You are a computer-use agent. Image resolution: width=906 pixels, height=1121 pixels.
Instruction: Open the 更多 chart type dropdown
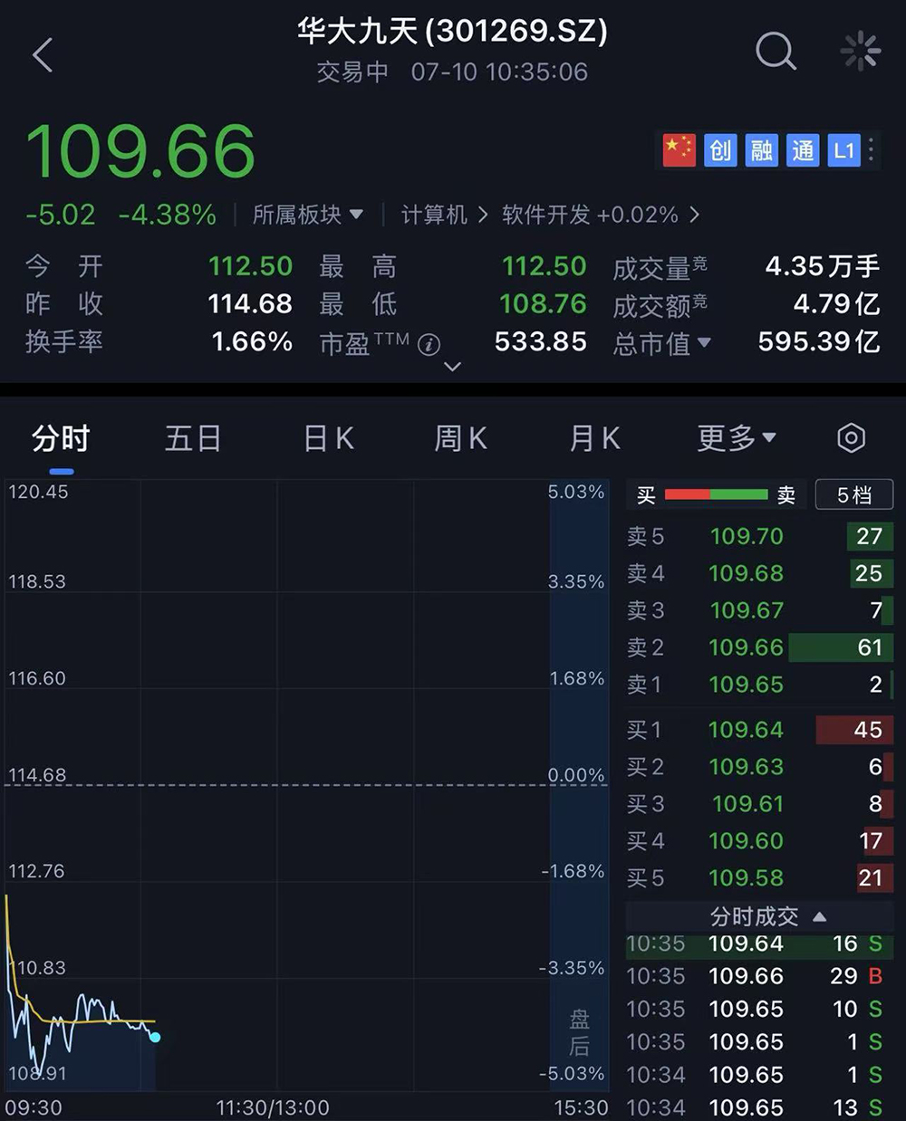(735, 437)
